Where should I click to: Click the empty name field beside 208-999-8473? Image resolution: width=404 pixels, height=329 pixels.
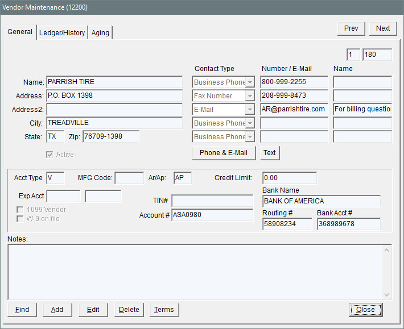(x=362, y=95)
